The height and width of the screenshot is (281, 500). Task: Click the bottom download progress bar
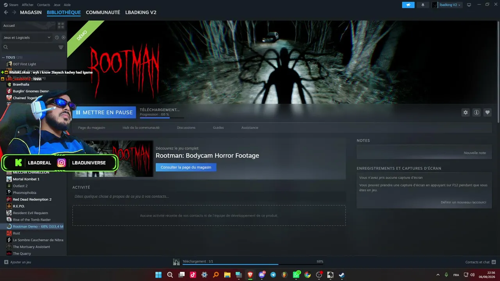(253, 265)
